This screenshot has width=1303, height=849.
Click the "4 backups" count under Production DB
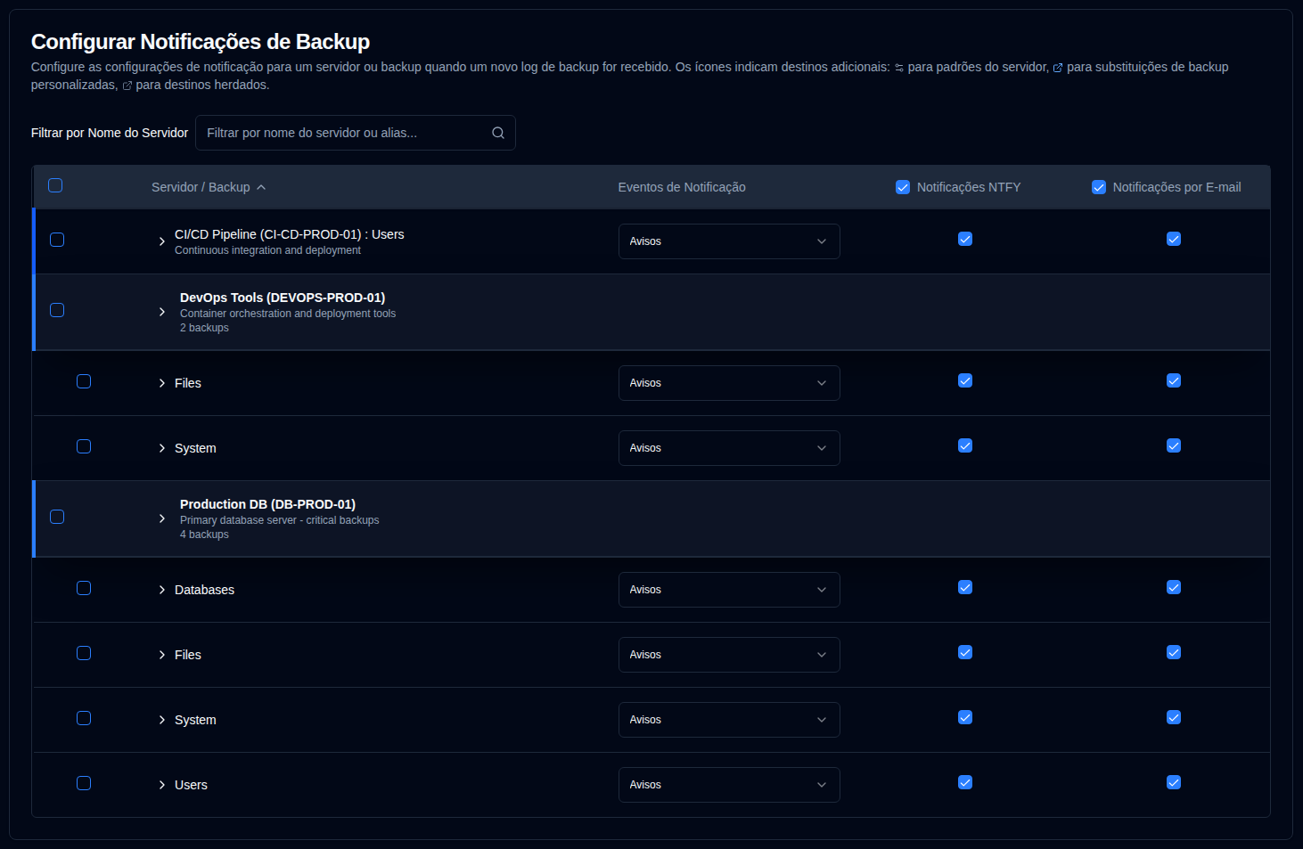(204, 535)
